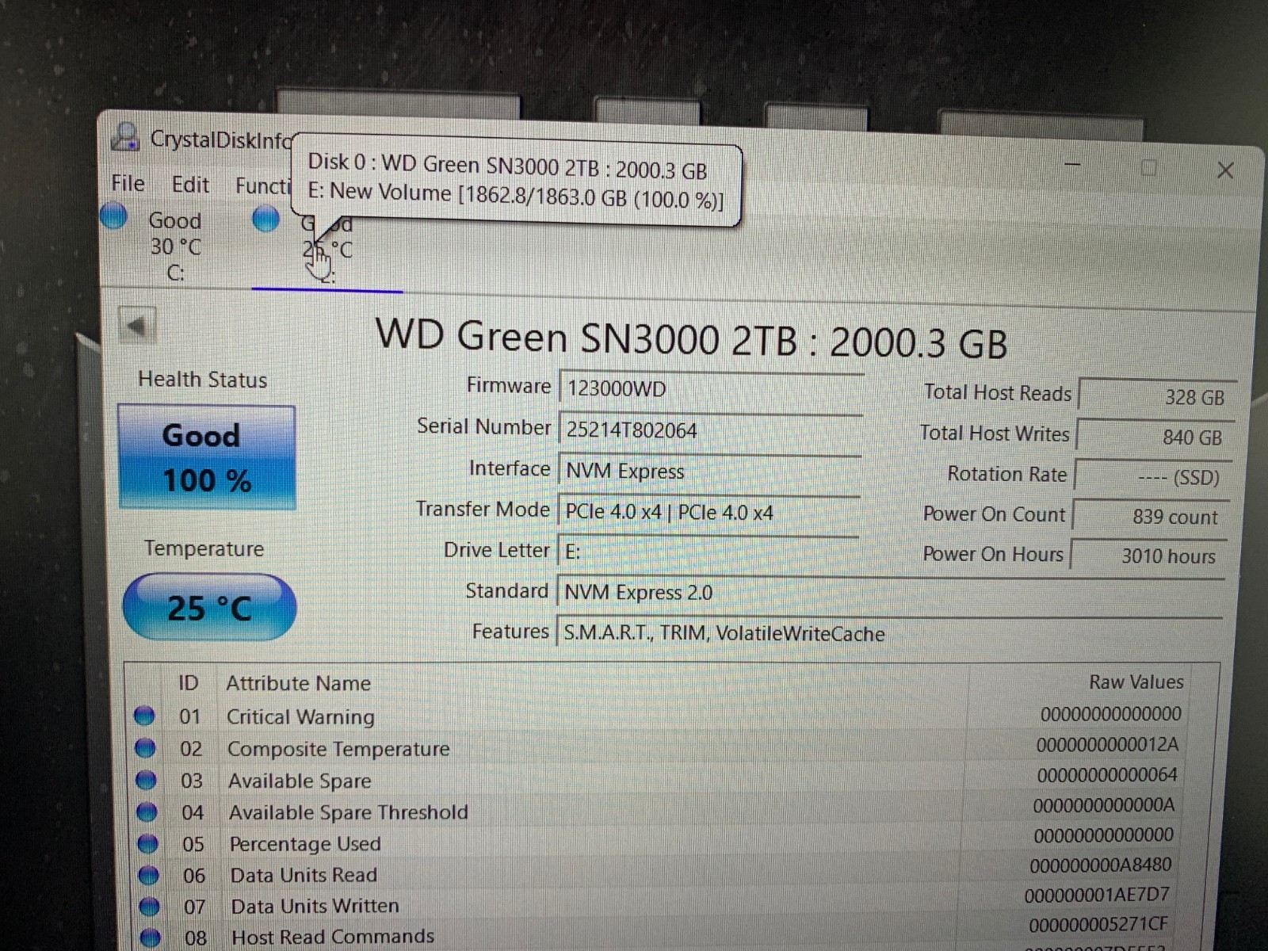
Task: Close the CrystalDiskInfo window
Action: click(1225, 170)
